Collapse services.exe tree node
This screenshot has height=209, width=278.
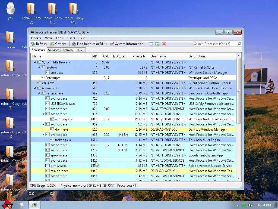39,93
